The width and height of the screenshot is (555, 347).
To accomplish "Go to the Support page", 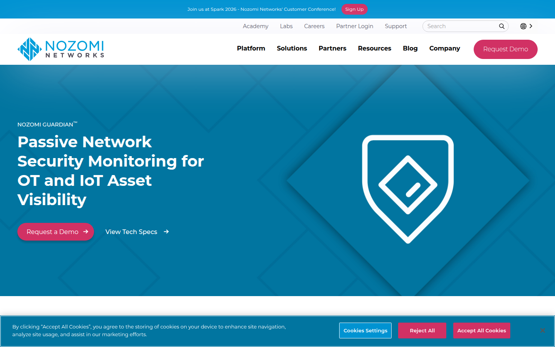I will [396, 26].
